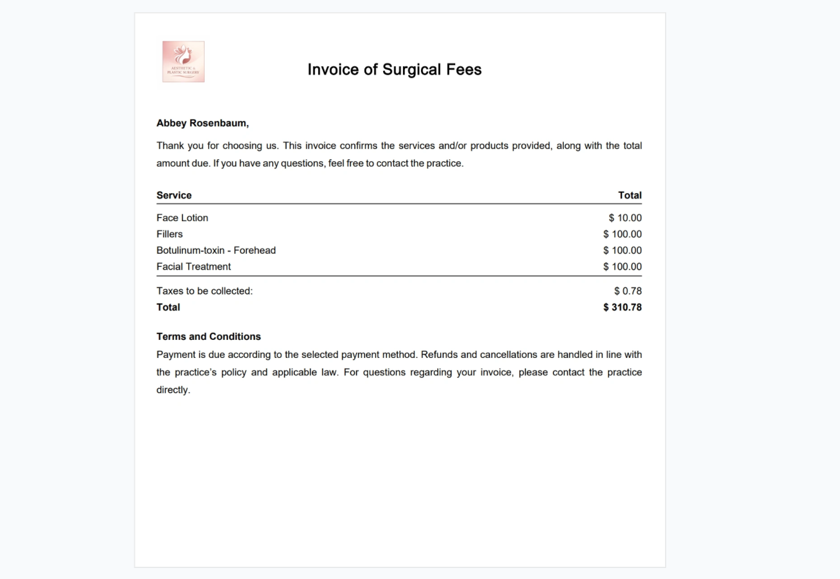840x579 pixels.
Task: Click the Facial Treatment $ 100.00 amount
Action: [x=622, y=267]
